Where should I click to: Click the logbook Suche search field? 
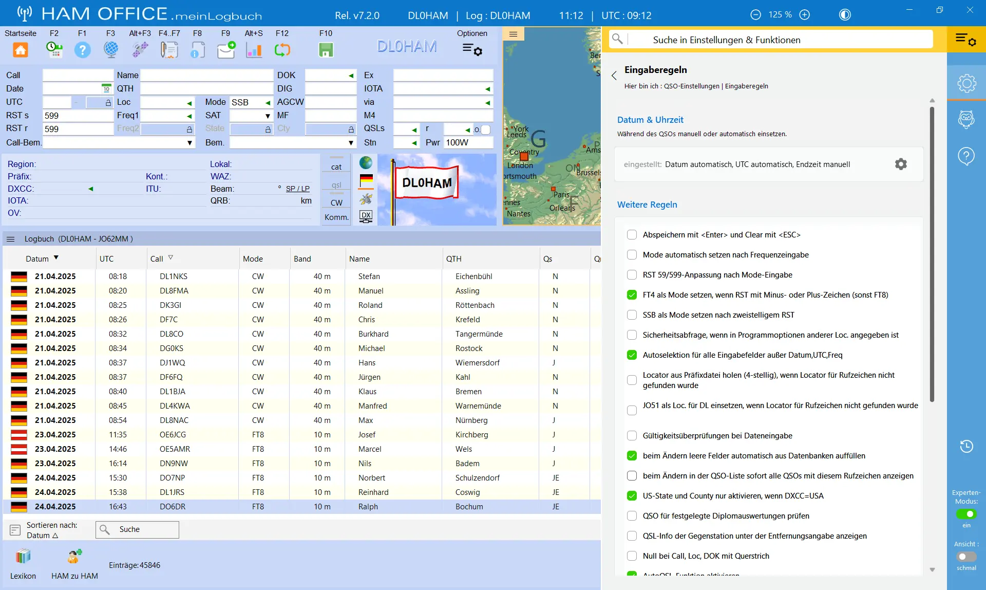point(137,529)
